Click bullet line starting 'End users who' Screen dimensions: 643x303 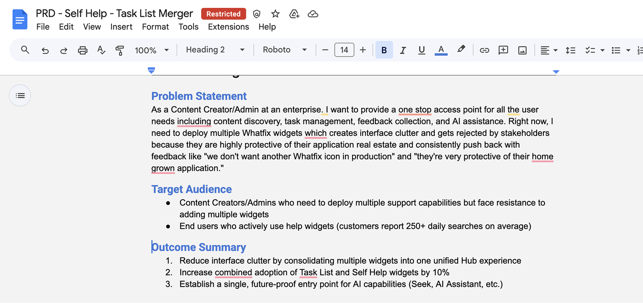click(x=355, y=226)
